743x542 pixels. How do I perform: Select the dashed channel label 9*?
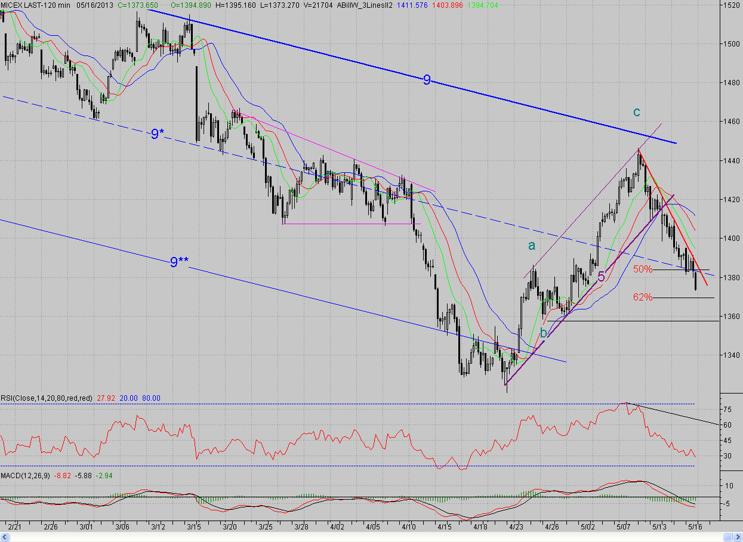pos(158,134)
